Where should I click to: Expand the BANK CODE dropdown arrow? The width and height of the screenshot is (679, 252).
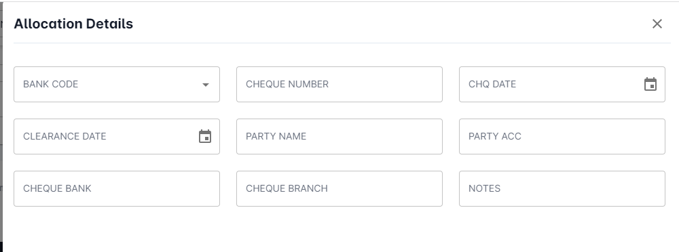point(206,85)
